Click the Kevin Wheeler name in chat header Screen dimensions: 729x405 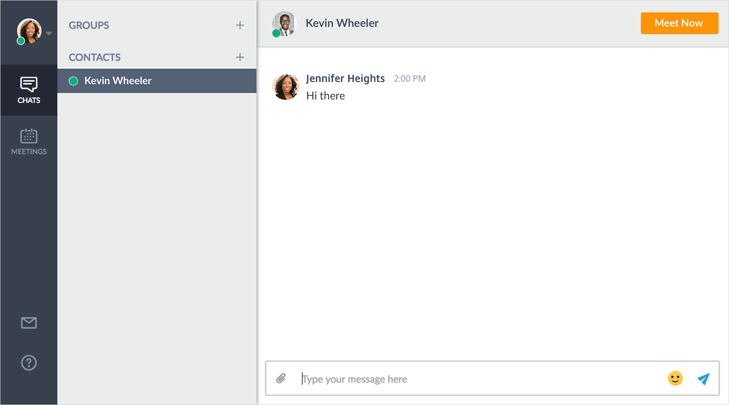pos(342,23)
